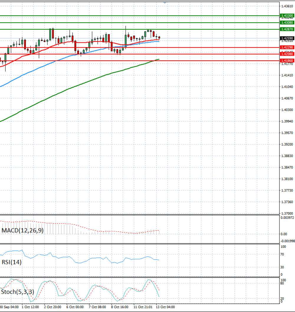Select the green 1.43080 resistance price label
295x312 pixels.
287,22
